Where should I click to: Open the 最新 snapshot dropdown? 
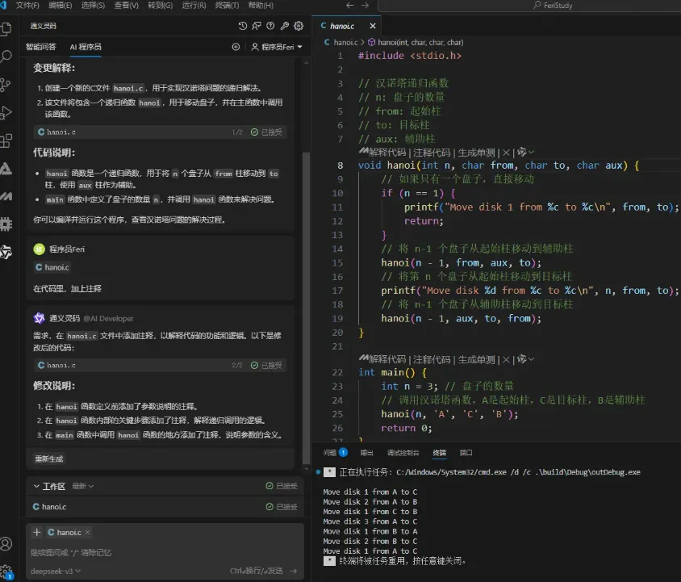pos(82,486)
